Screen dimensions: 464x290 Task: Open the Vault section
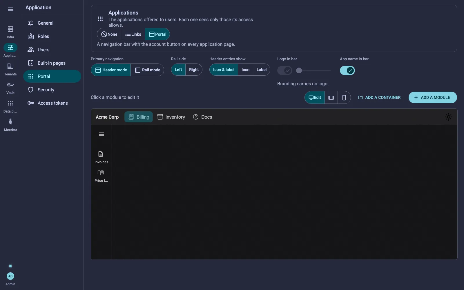point(10,88)
